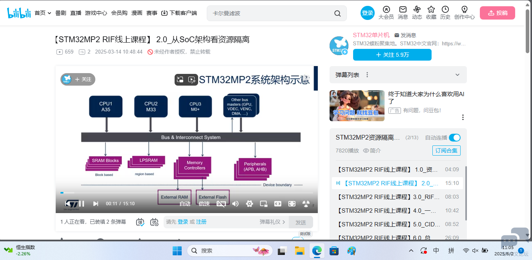Open ad card three-dot options
The height and width of the screenshot is (260, 532).
point(463,117)
